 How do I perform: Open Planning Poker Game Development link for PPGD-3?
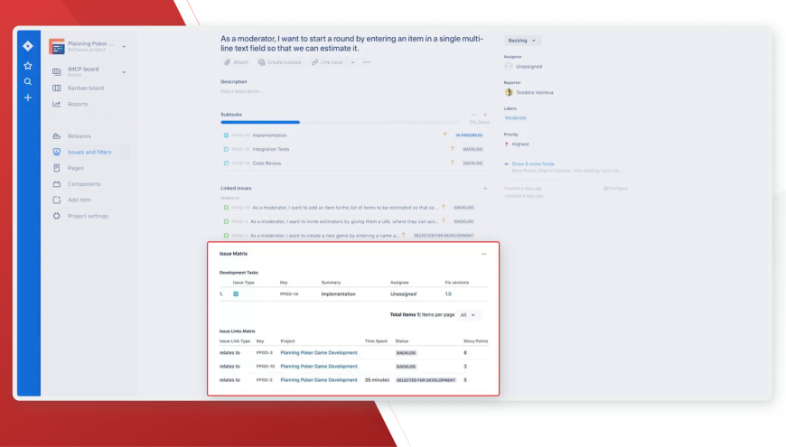click(319, 353)
